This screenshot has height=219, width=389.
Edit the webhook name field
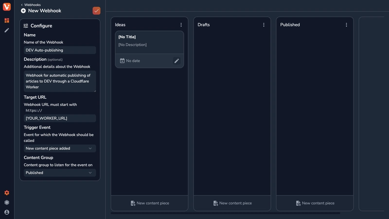coord(60,50)
